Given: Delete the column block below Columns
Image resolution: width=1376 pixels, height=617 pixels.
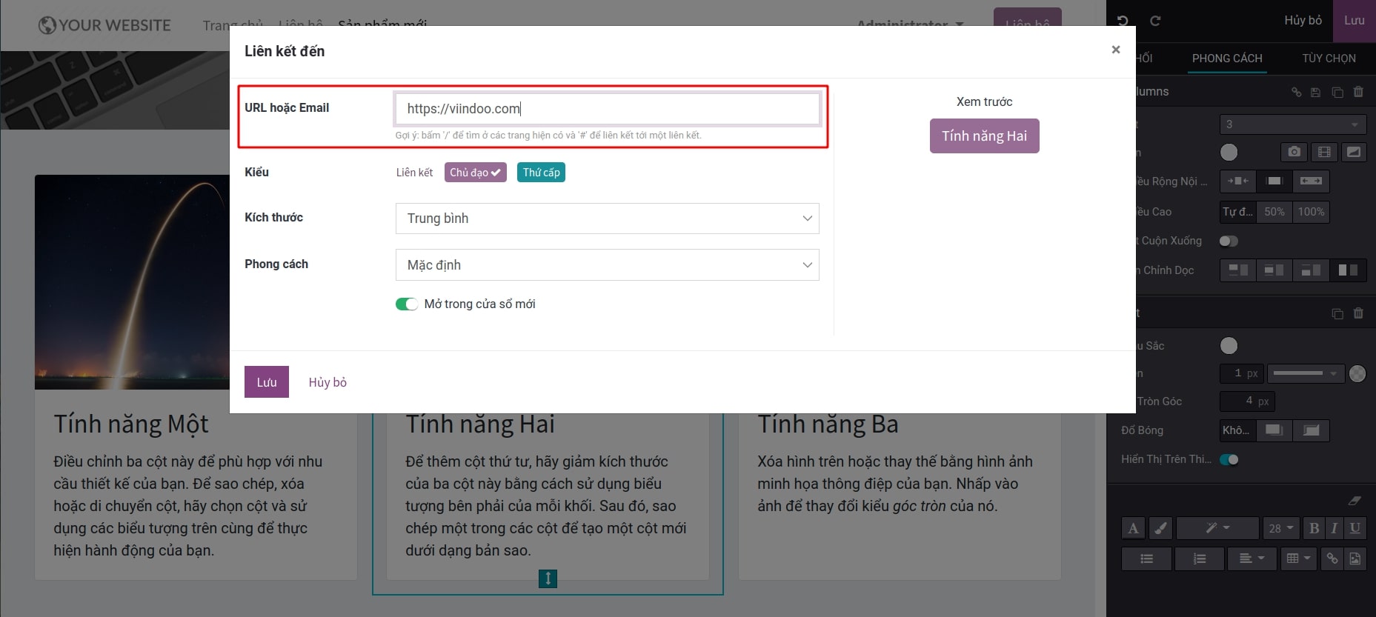Looking at the screenshot, I should pyautogui.click(x=1358, y=313).
